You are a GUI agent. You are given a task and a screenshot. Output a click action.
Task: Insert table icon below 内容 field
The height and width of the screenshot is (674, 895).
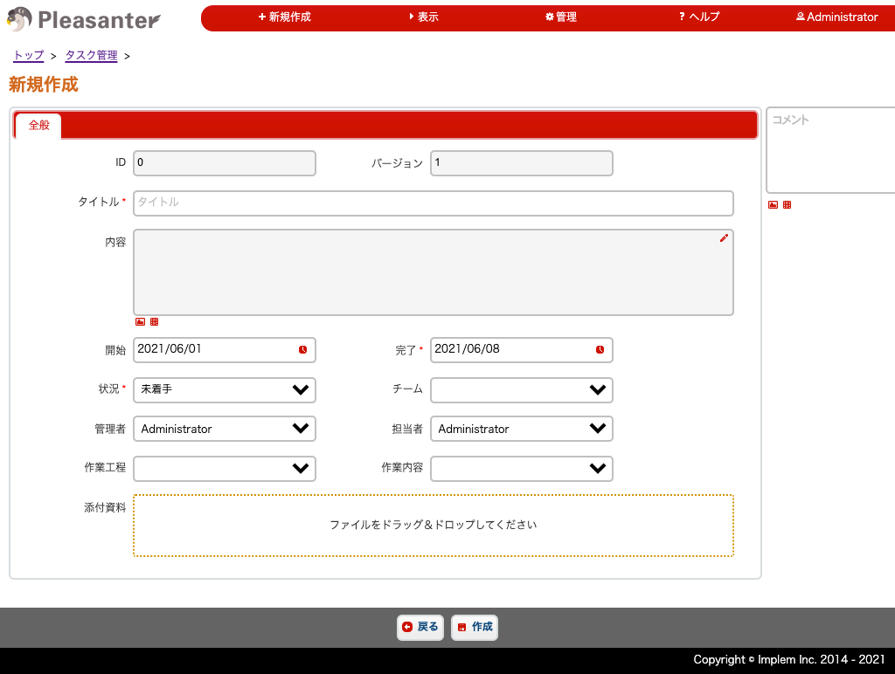(x=154, y=322)
